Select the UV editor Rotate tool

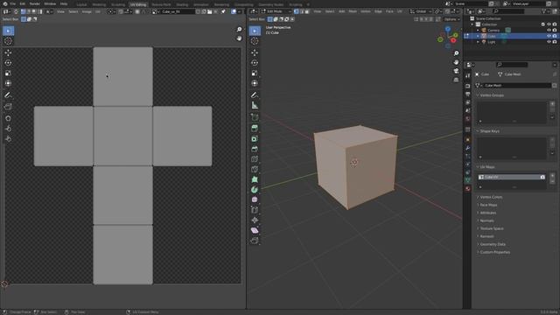pos(8,63)
